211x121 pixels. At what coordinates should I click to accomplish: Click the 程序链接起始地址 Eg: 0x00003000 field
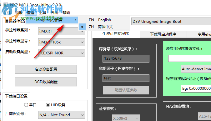pos(196,88)
